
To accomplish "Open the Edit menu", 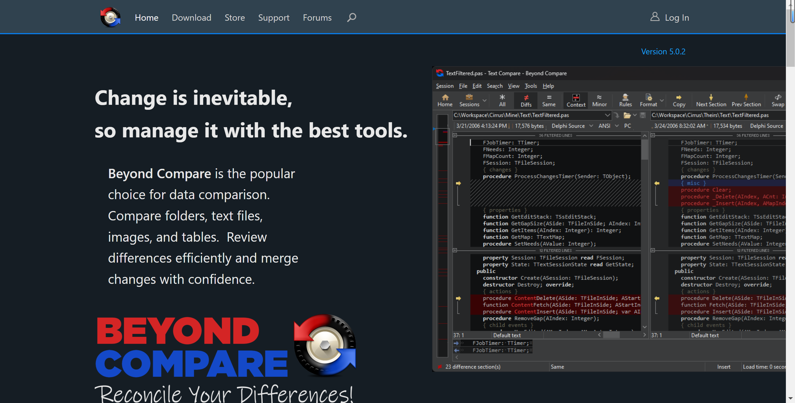I will [477, 86].
